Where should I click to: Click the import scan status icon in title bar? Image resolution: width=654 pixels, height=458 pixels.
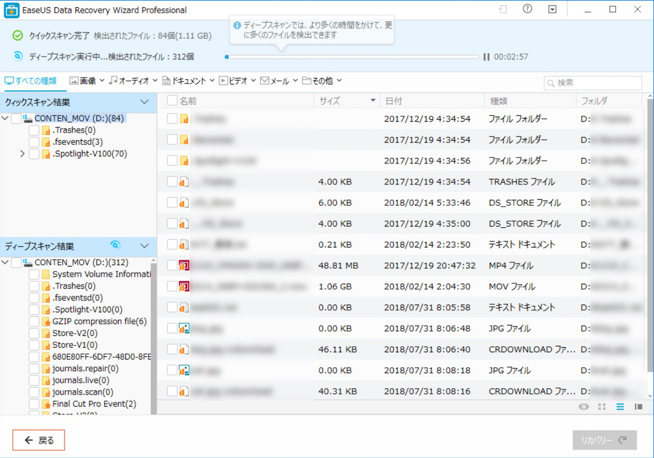[503, 9]
